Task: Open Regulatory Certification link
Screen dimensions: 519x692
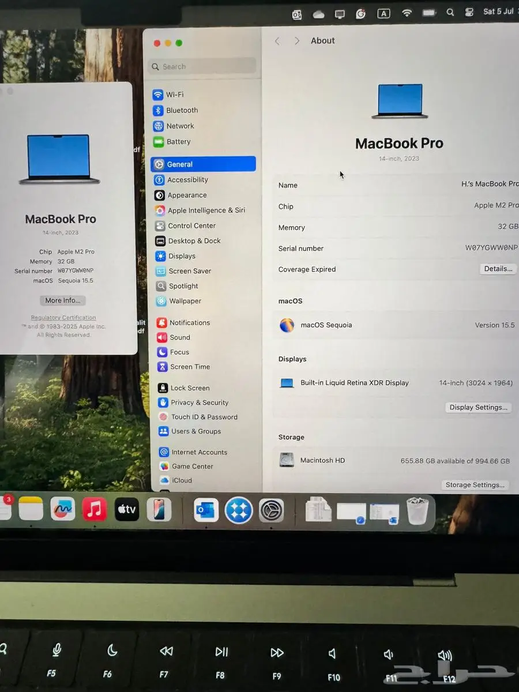Action: point(63,318)
